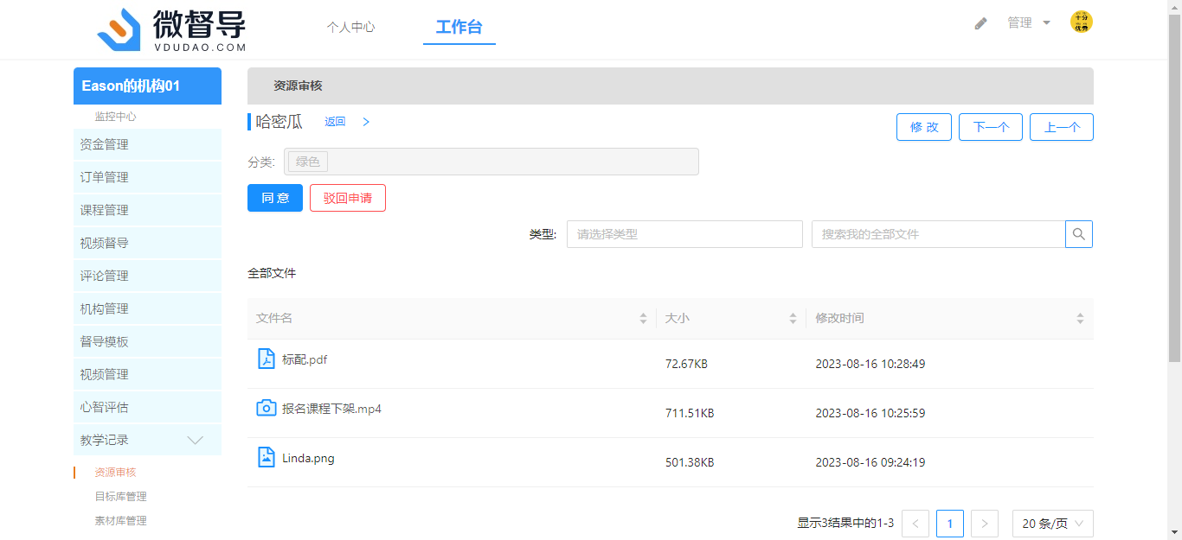Click the 报名课程下架.mp4 file name
This screenshot has height=540, width=1182.
[x=331, y=409]
